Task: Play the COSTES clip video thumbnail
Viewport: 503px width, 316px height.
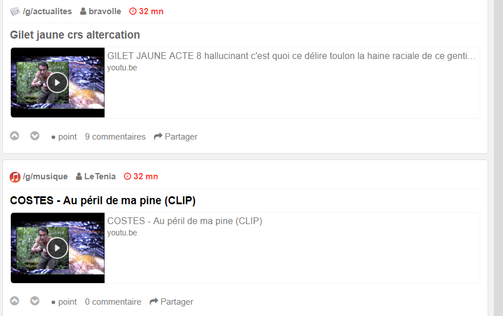Action: click(57, 248)
